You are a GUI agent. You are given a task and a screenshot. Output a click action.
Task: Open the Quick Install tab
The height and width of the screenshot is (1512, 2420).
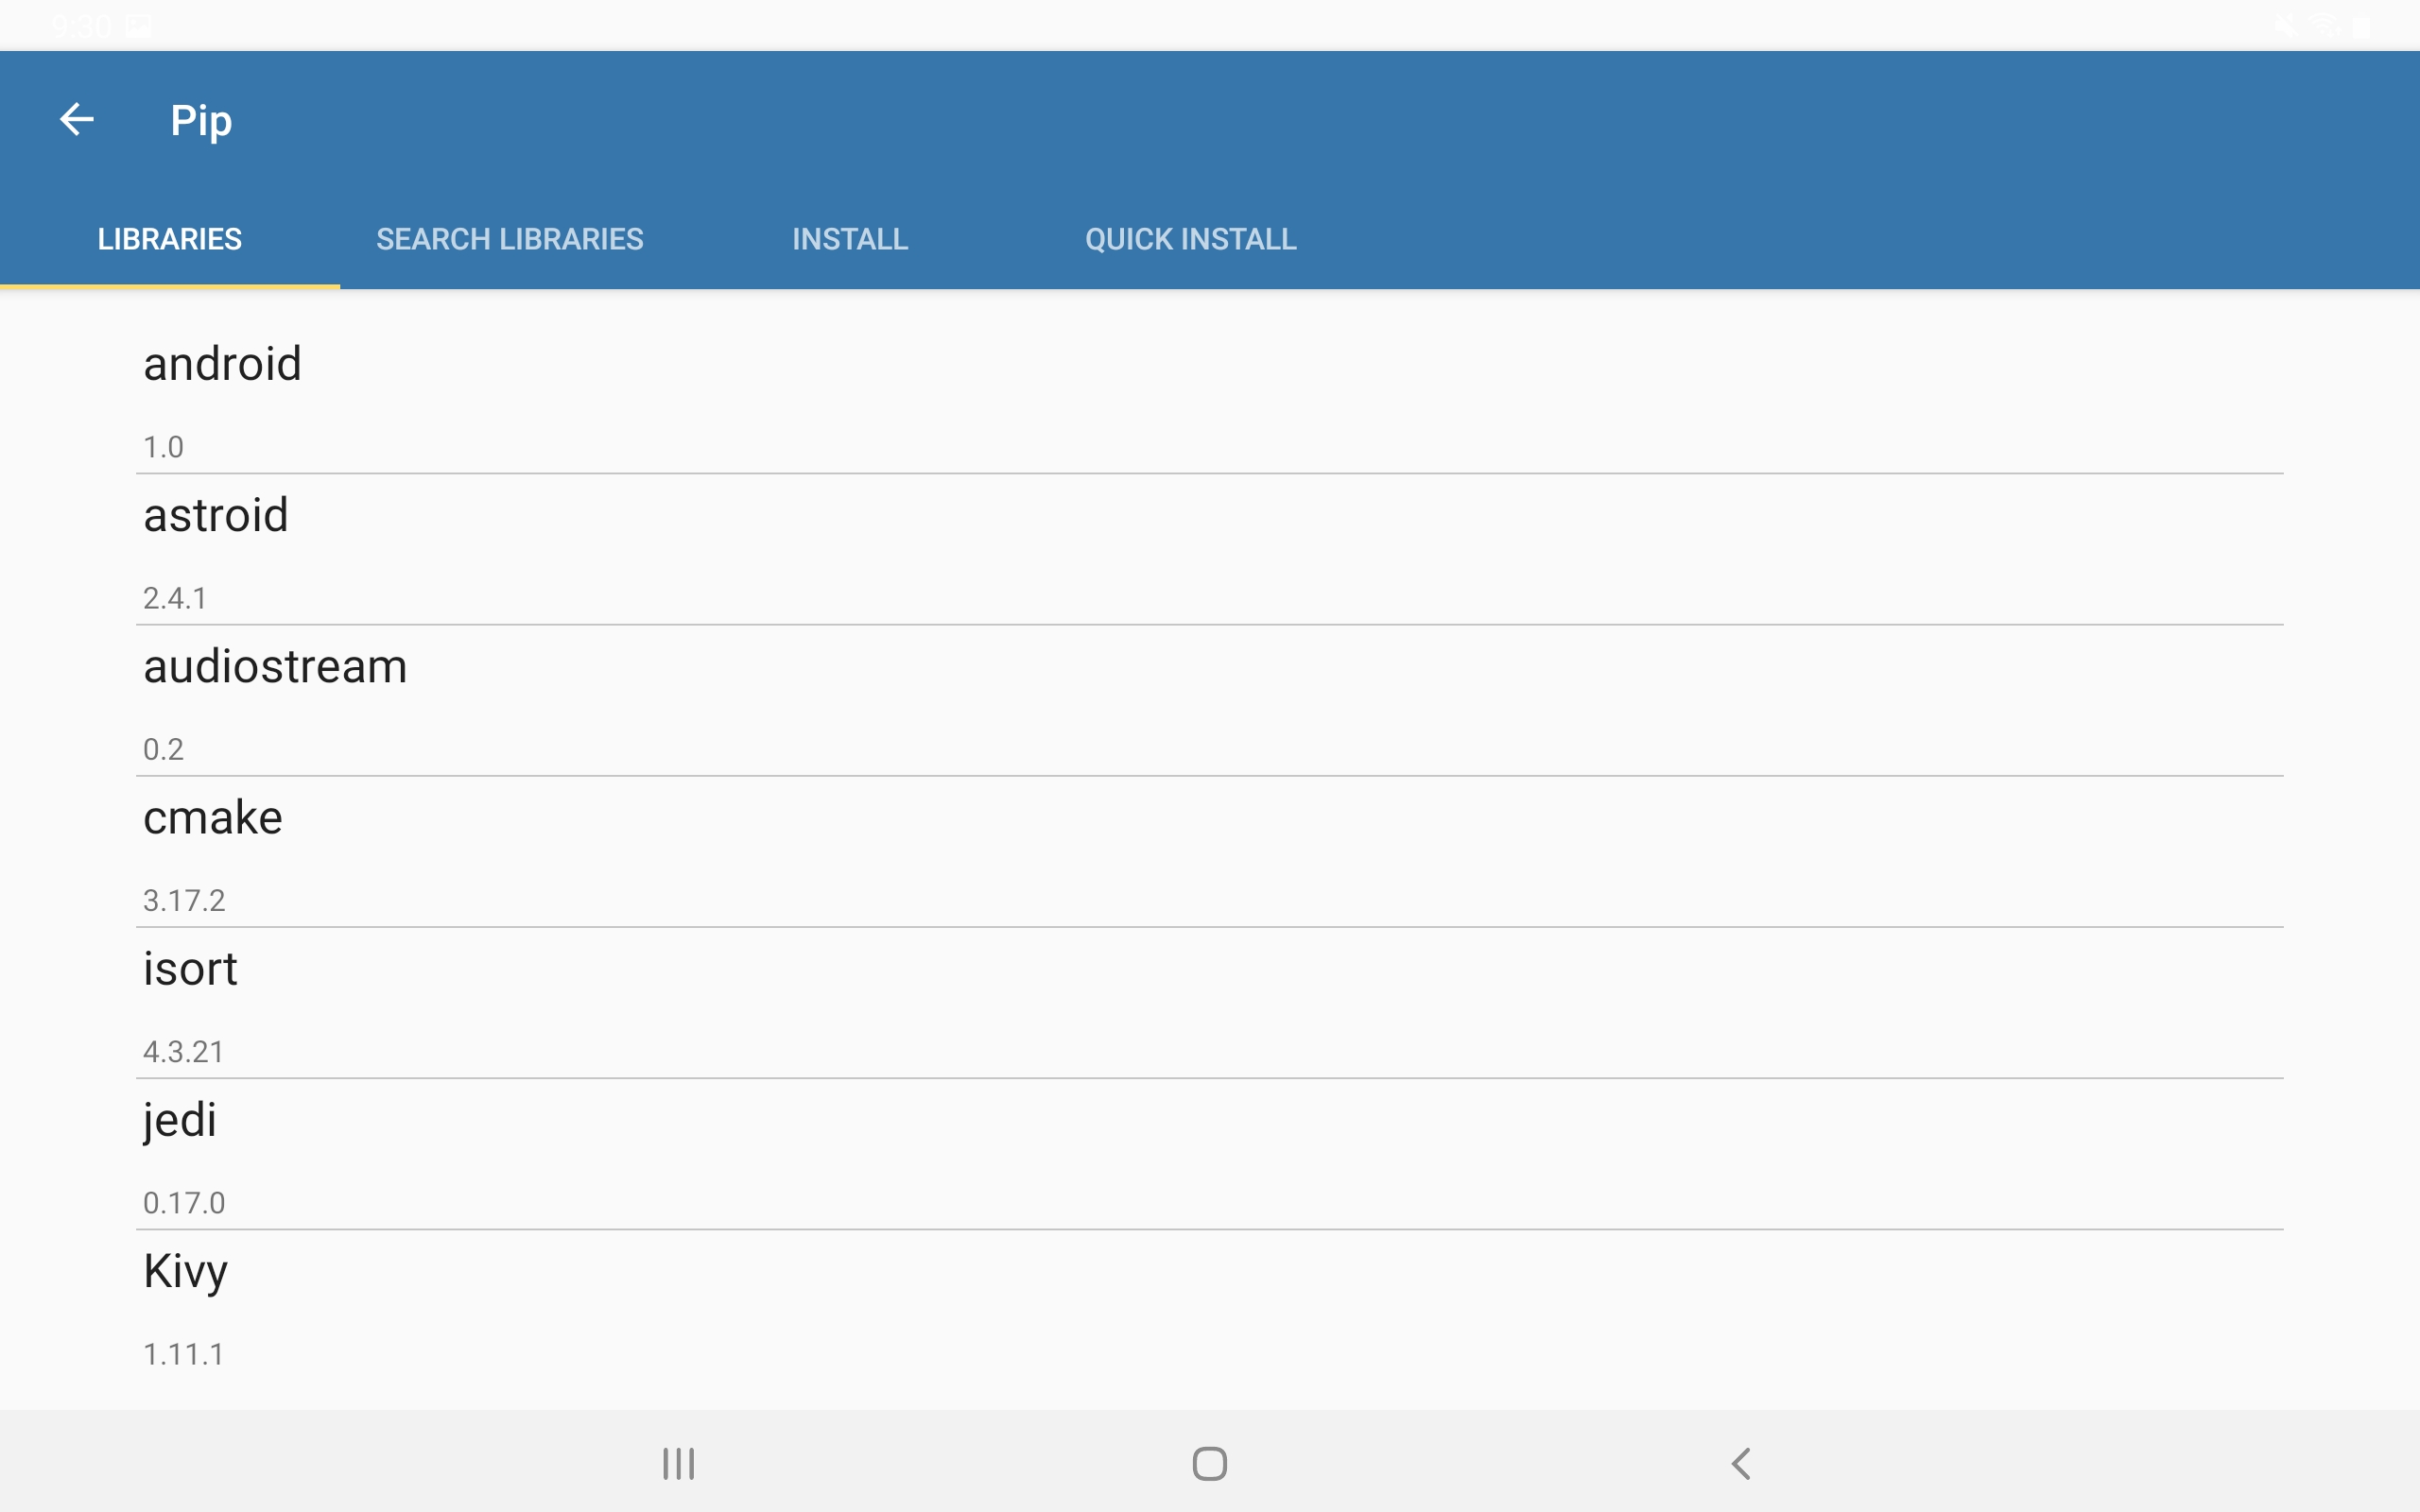click(1190, 239)
